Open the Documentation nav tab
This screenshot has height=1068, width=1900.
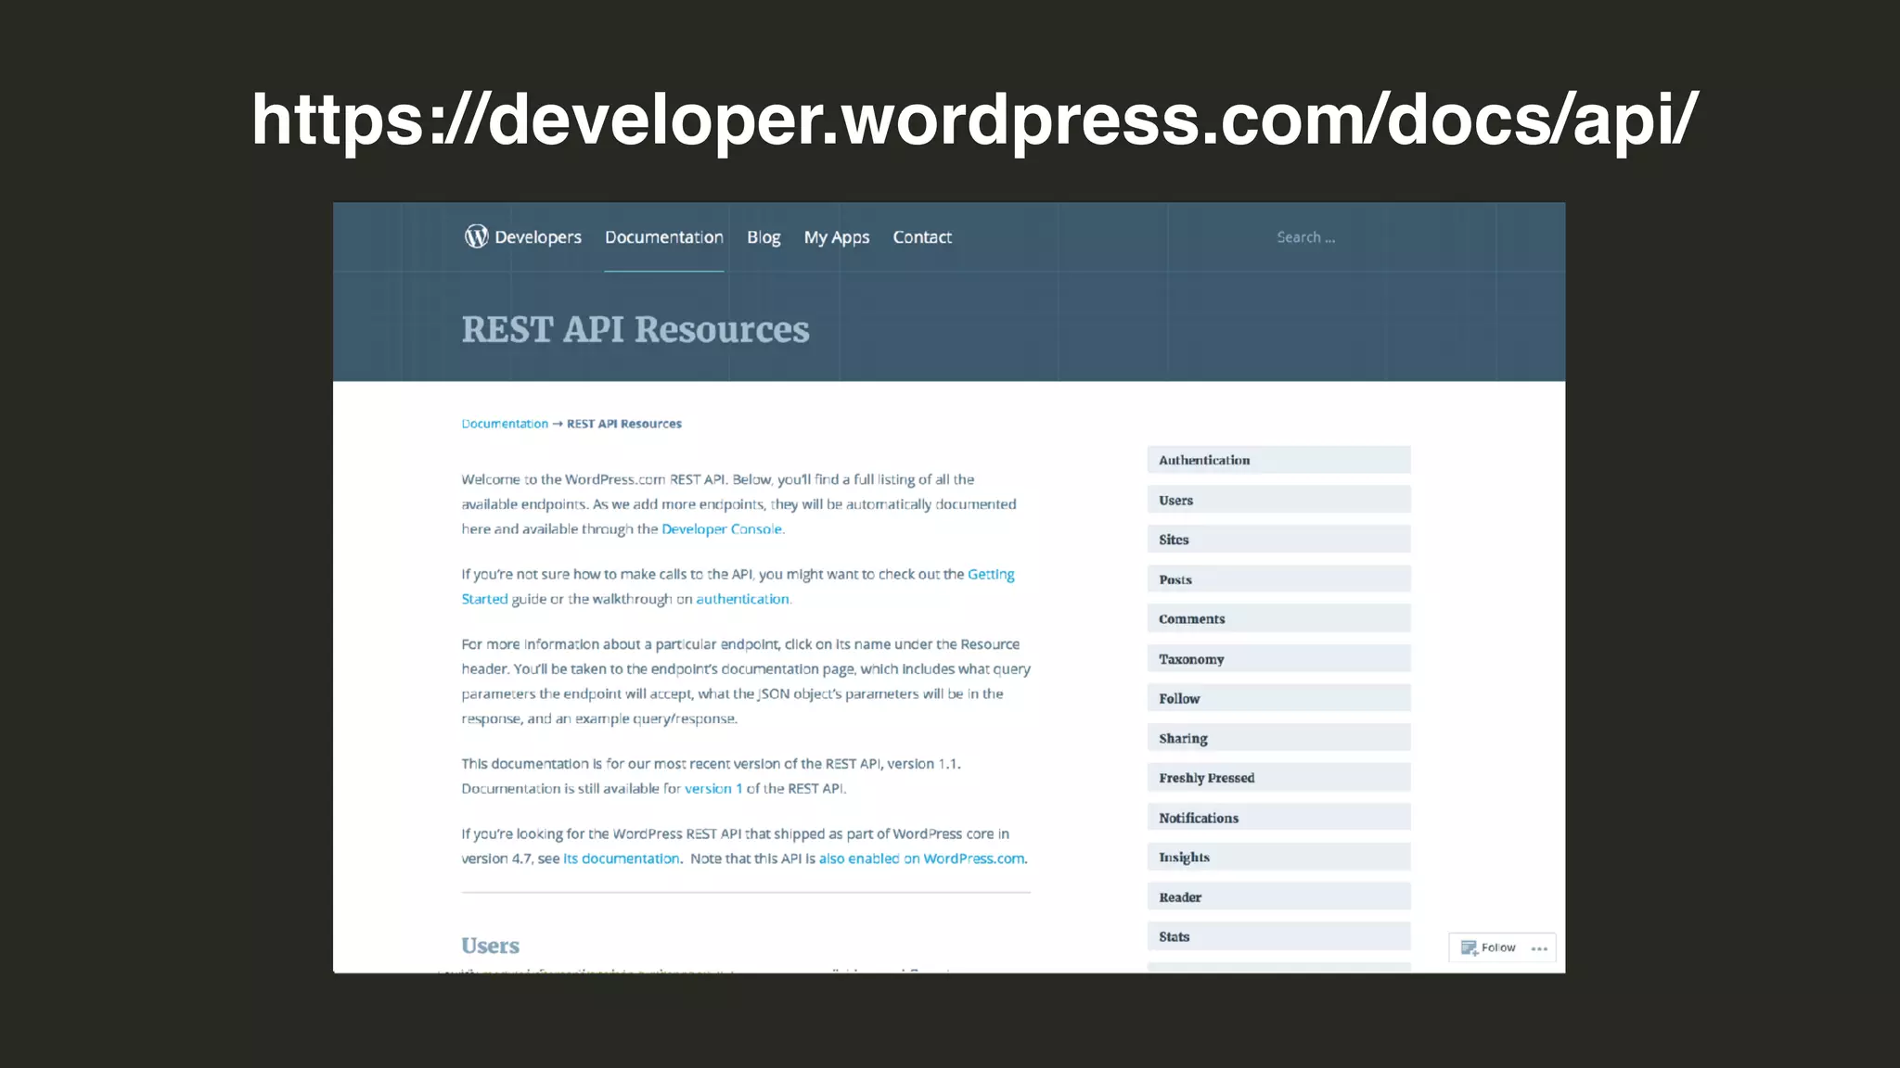click(663, 237)
